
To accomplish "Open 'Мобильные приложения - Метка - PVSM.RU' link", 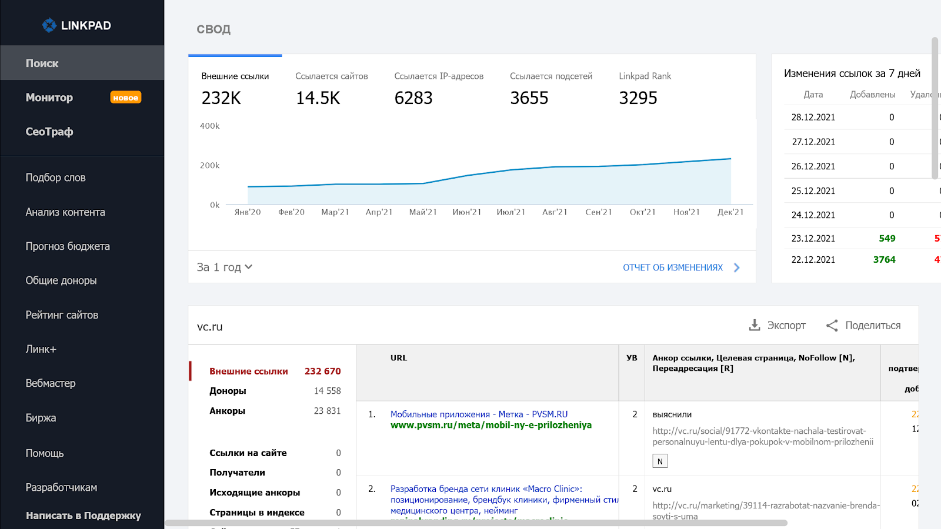I will point(479,414).
